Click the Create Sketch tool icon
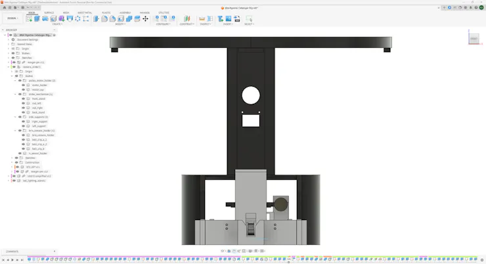This screenshot has height=264, width=486. (29, 19)
